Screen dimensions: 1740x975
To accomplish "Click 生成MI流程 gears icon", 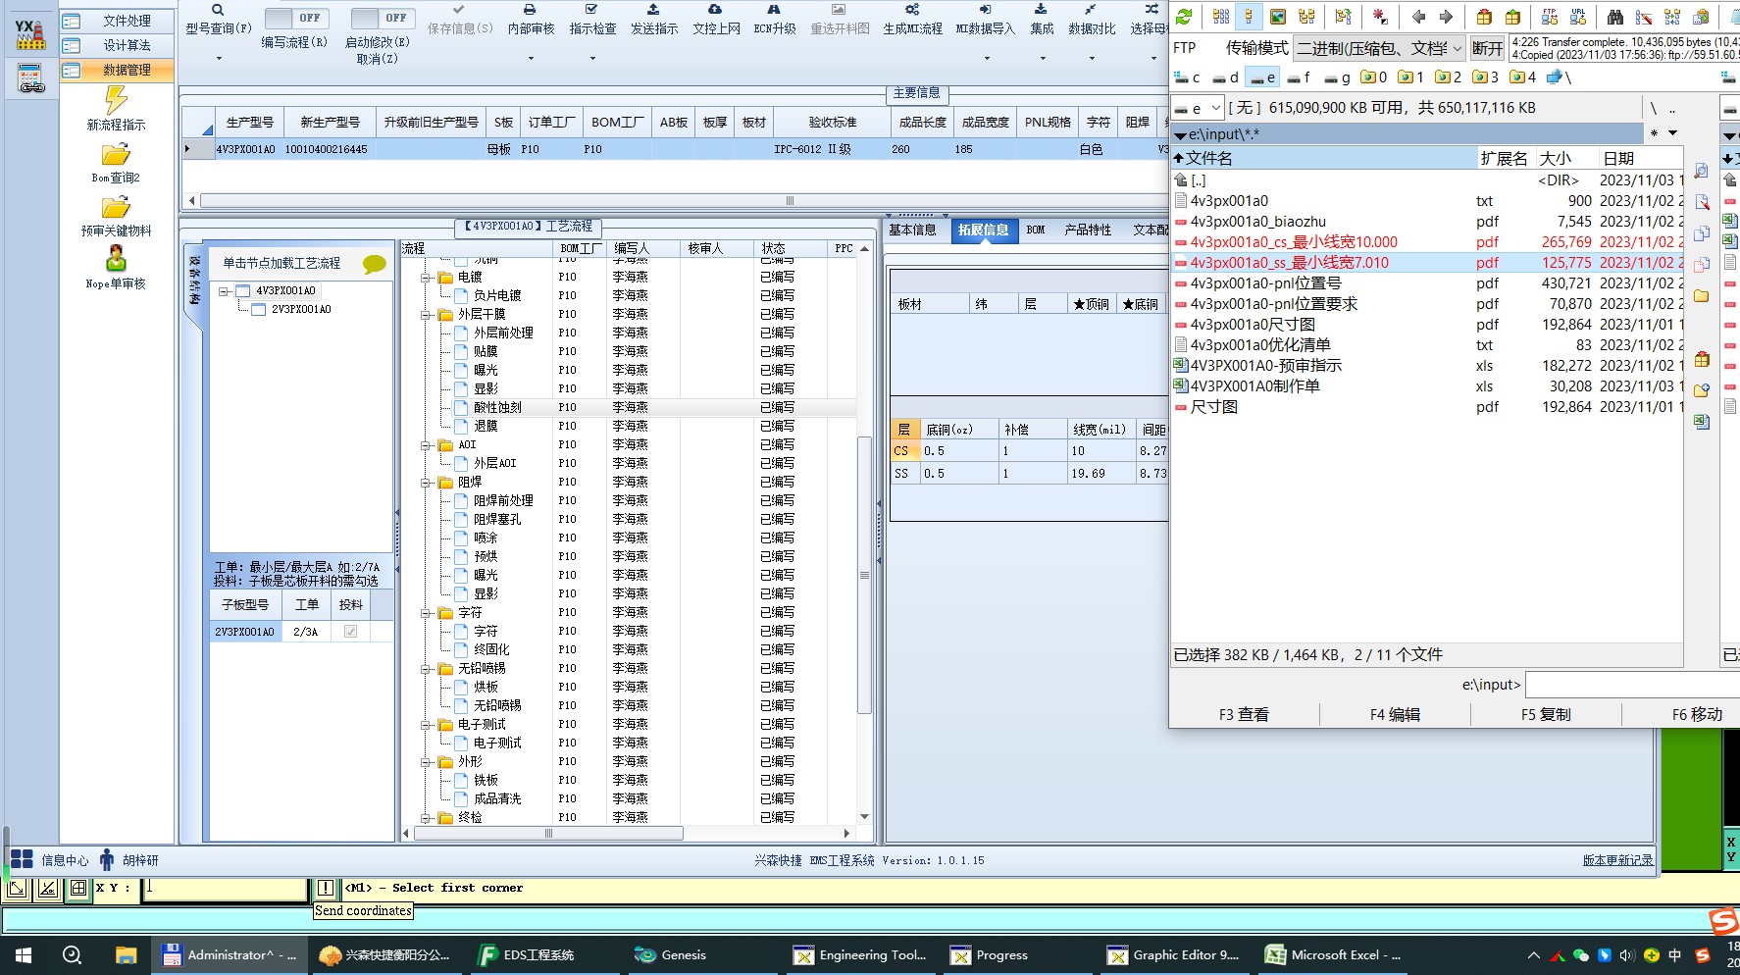I will click(912, 10).
